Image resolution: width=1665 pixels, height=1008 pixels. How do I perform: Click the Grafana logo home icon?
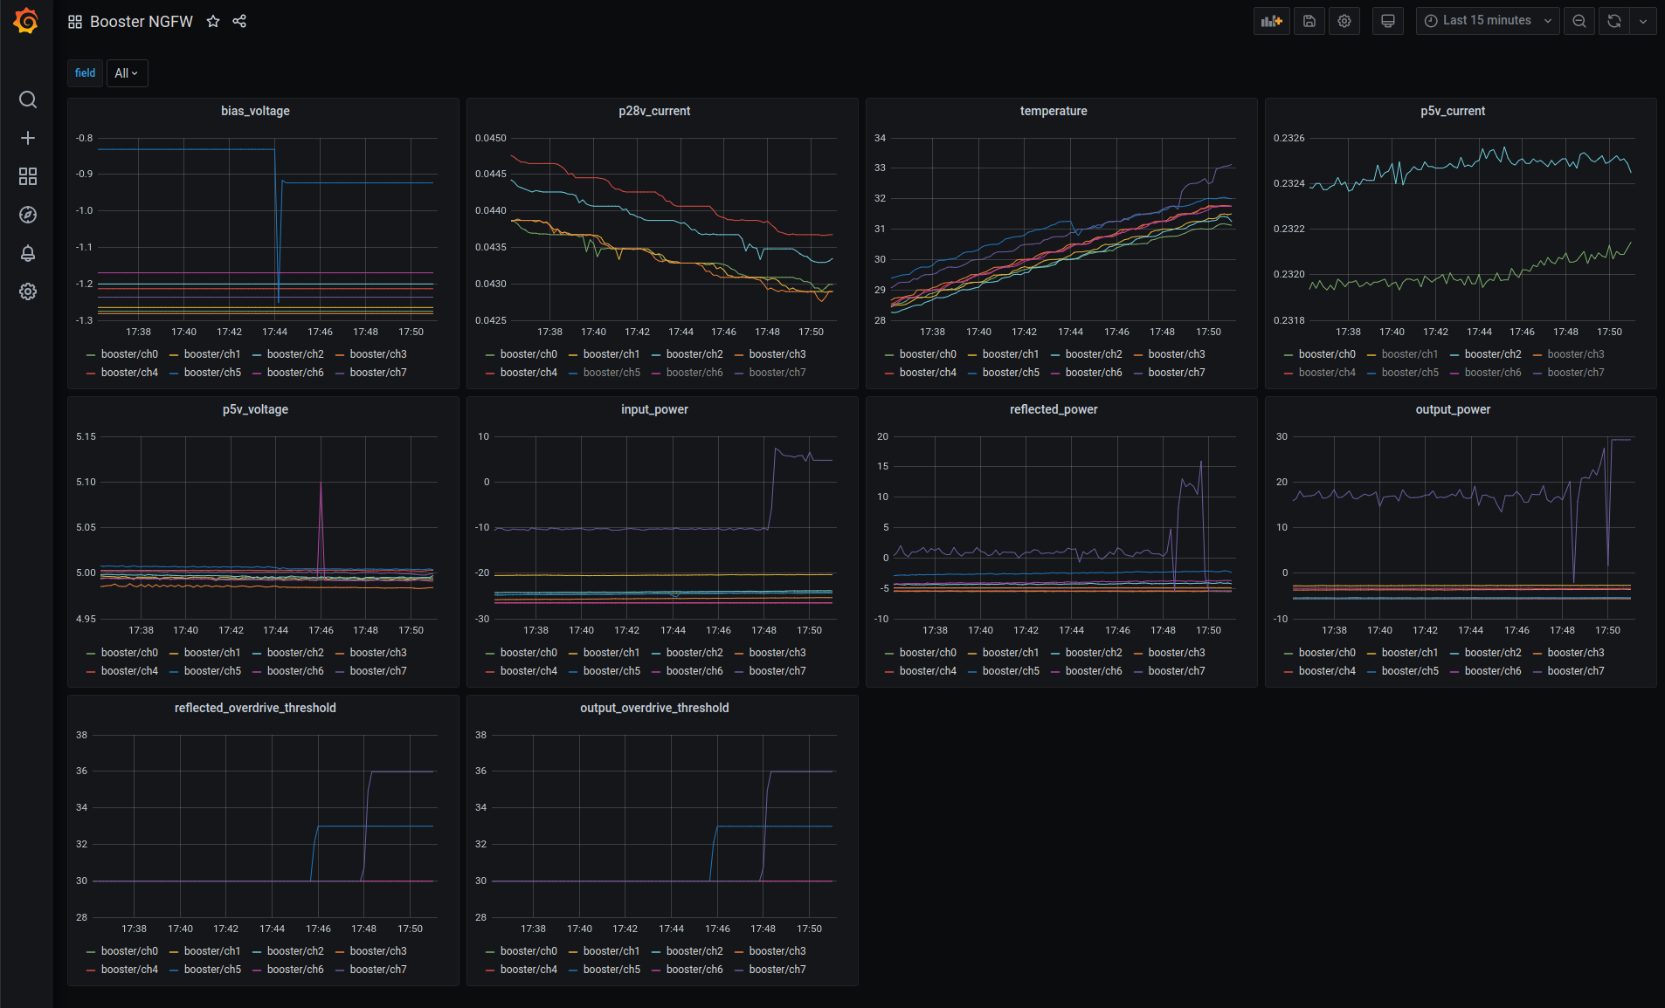coord(26,21)
